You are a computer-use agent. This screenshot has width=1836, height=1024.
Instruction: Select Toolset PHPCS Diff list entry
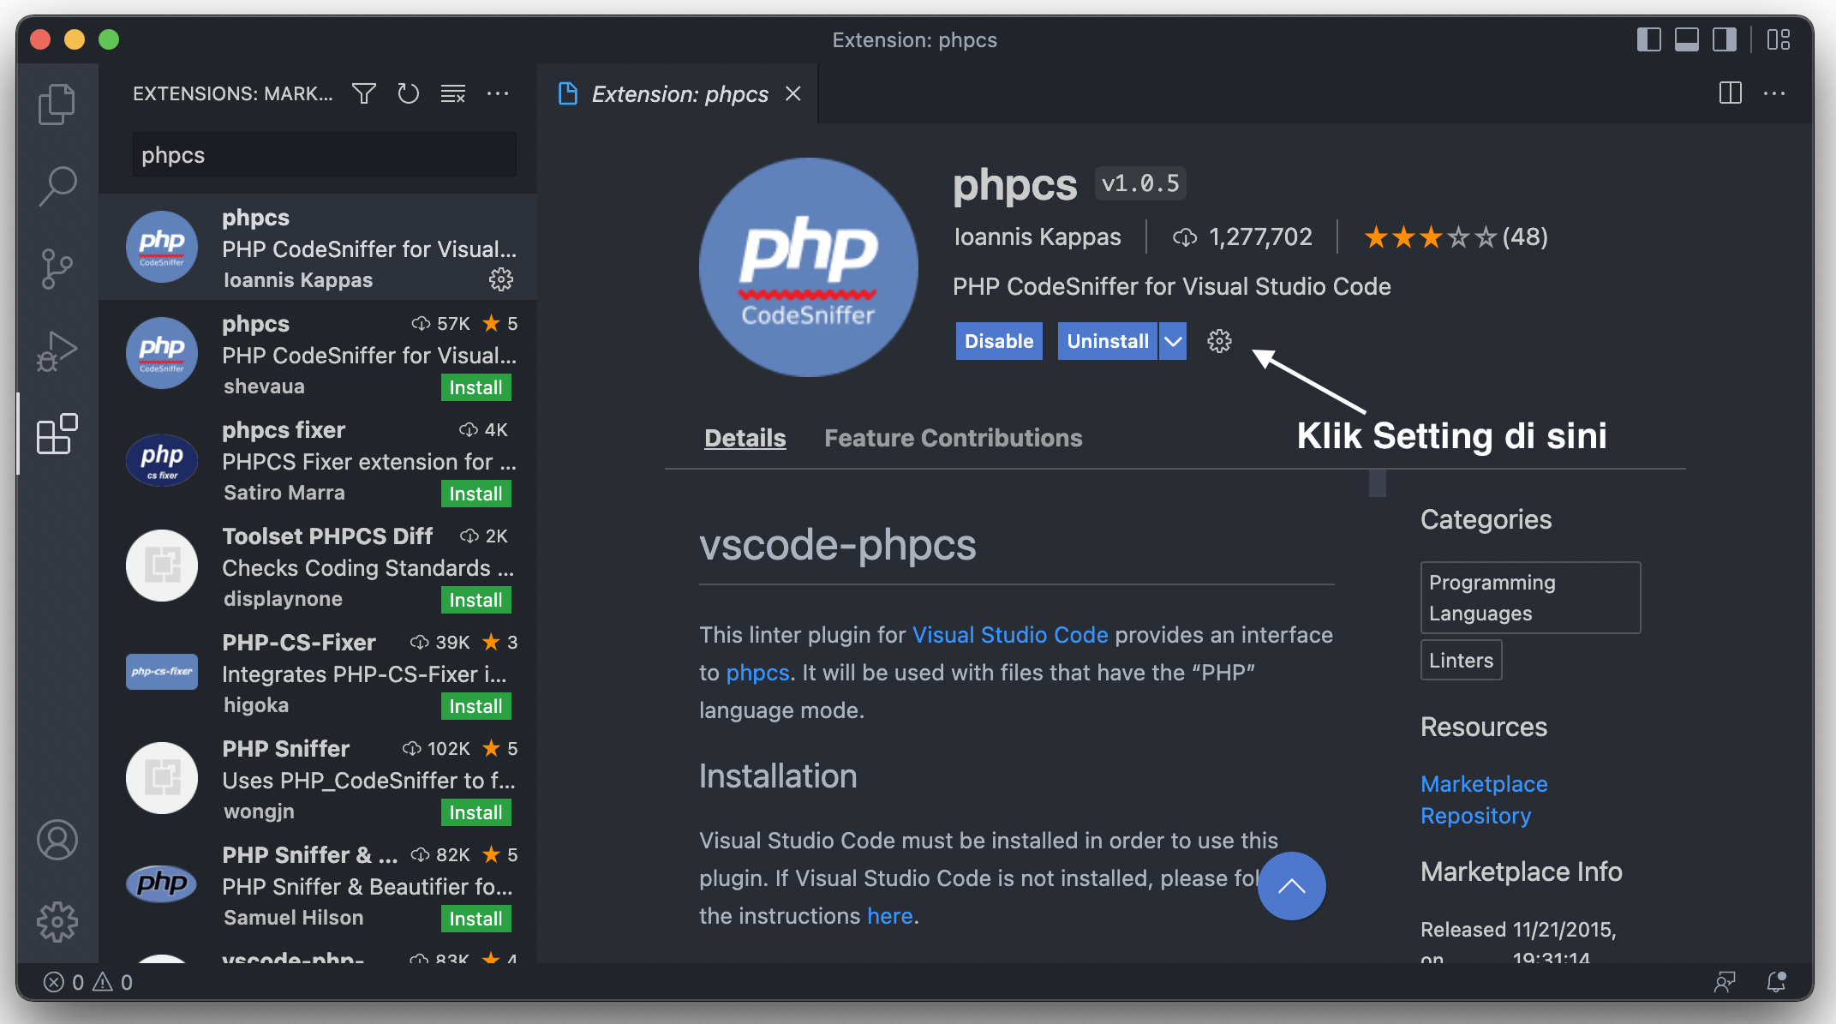tap(318, 566)
